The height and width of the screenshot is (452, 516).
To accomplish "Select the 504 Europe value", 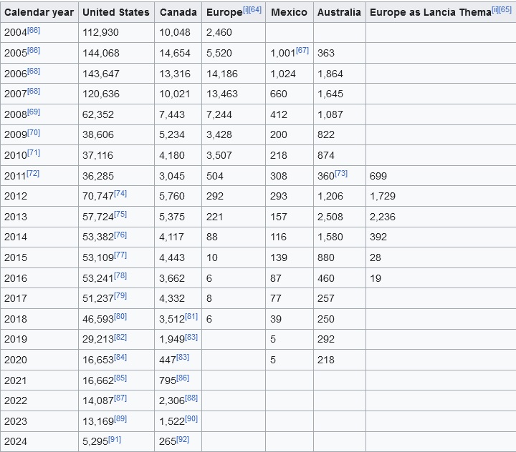I will click(215, 176).
